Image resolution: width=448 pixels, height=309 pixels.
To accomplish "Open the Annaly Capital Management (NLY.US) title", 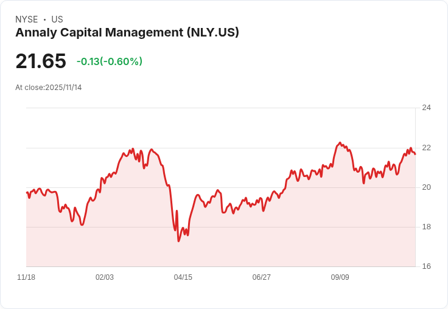I will 127,33.
